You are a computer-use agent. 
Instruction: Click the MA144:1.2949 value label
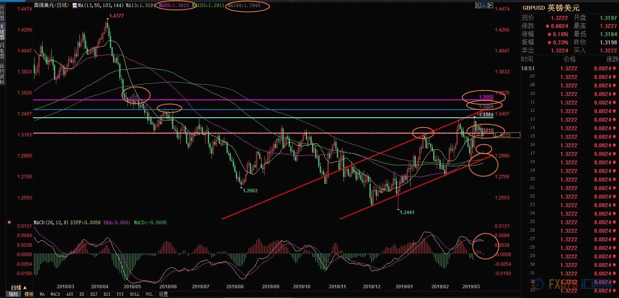pyautogui.click(x=243, y=6)
